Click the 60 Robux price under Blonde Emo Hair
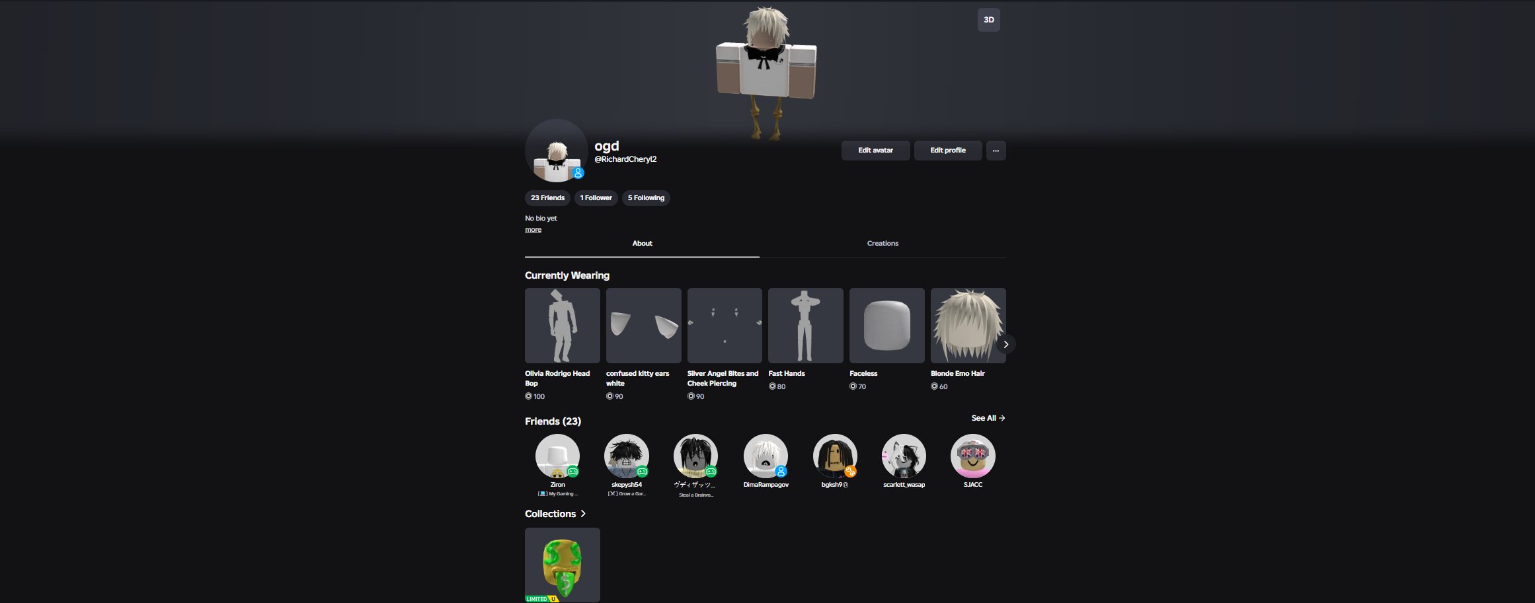The height and width of the screenshot is (603, 1535). pyautogui.click(x=939, y=386)
